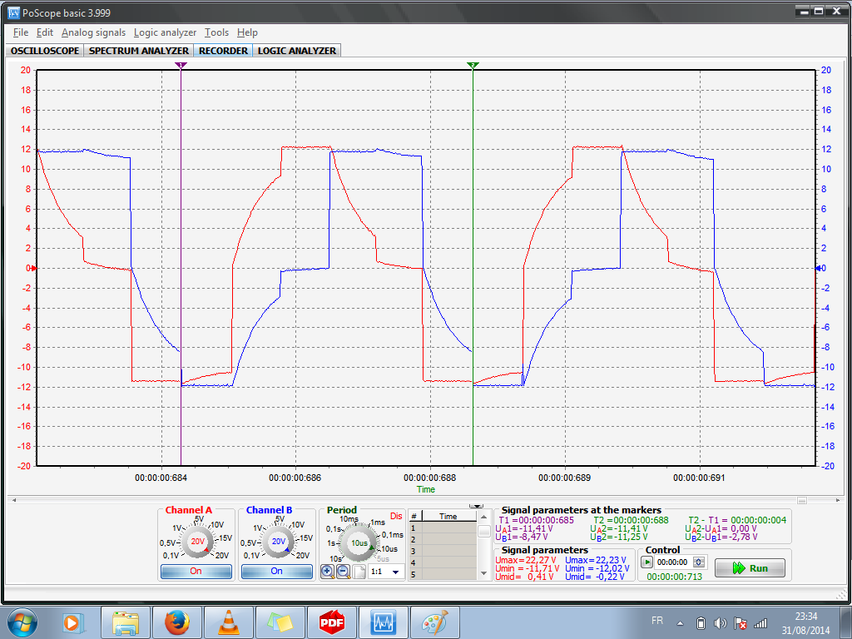The image size is (852, 639).
Task: Click Channel B Umin = -12,02 V value
Action: [597, 568]
